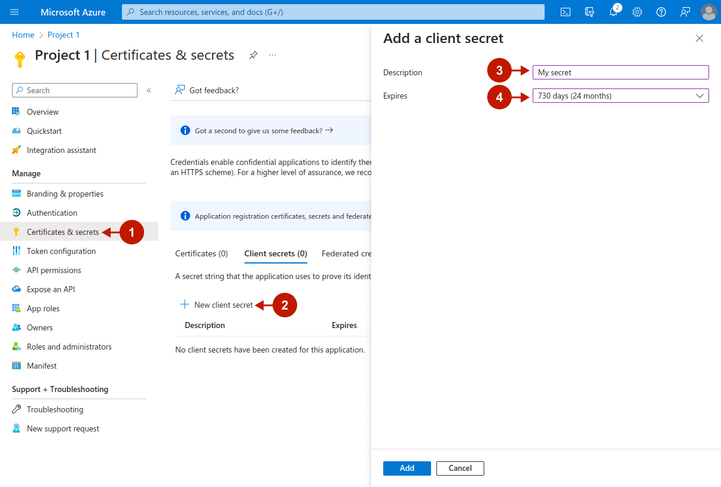Open the more options ellipsis menu
Viewport: 721px width, 487px height.
click(273, 55)
